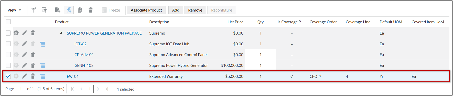453x96 pixels.
Task: Open the lines icon for EW-01 row
Action: pyautogui.click(x=43, y=76)
